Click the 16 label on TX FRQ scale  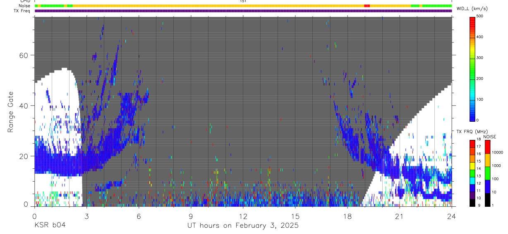(479, 154)
